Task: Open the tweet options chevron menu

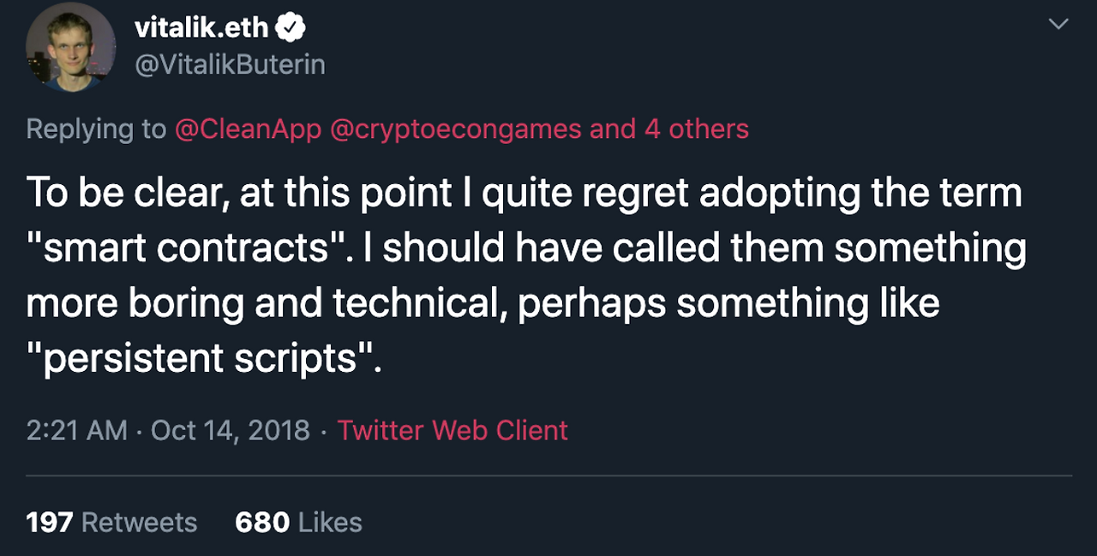Action: [1058, 25]
